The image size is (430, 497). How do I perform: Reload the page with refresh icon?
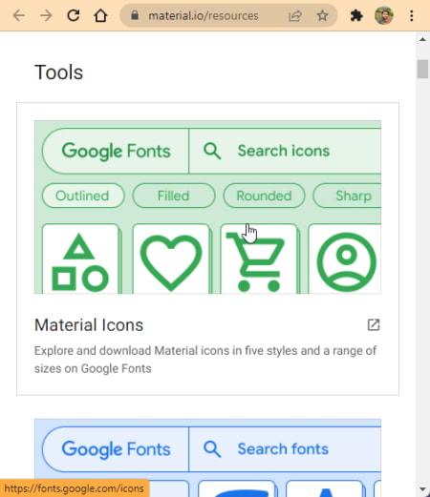[x=74, y=15]
